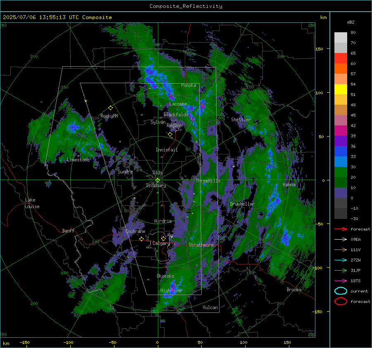Click the dBZ legend heading
The image size is (372, 348).
click(351, 22)
